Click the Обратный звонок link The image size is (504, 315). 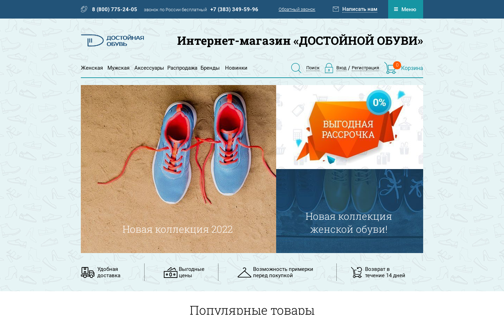pyautogui.click(x=297, y=9)
